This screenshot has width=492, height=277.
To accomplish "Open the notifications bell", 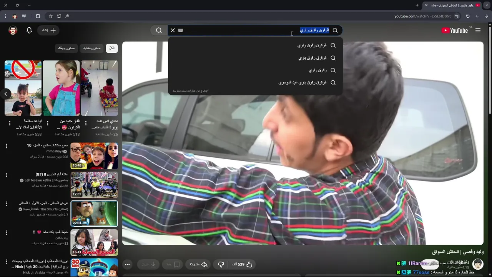I will point(29,30).
